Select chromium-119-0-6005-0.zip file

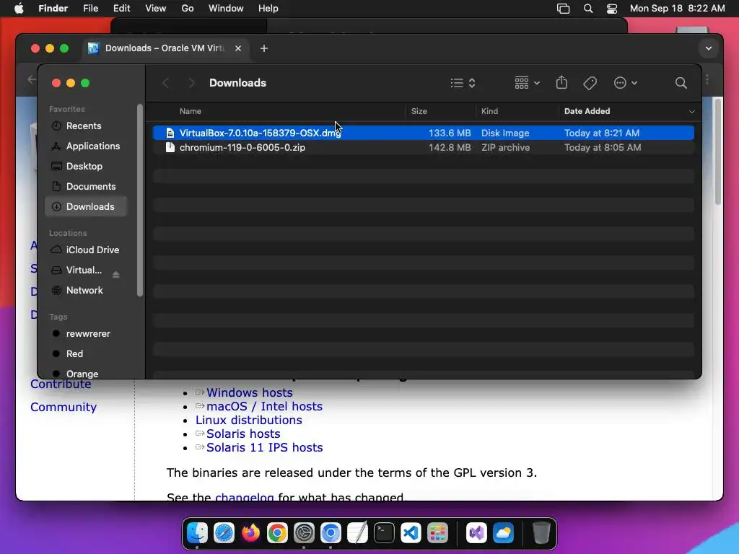(423, 147)
